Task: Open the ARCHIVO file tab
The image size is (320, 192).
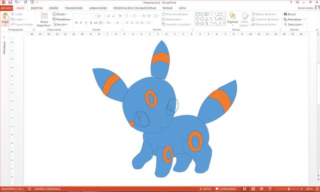Action: [6, 8]
